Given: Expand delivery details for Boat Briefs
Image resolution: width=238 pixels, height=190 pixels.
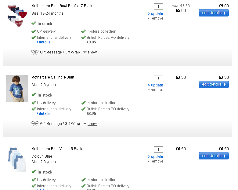Looking at the screenshot, I should 44,42.
